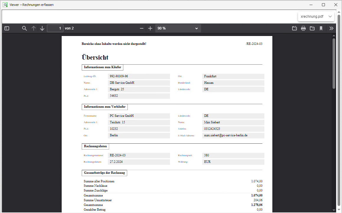Download the PDF using the save icon

(312, 28)
